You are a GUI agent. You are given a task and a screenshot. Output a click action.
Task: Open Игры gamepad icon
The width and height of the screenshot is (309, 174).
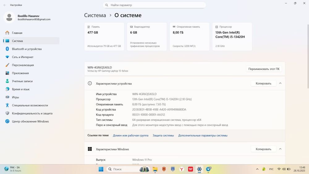point(7,97)
